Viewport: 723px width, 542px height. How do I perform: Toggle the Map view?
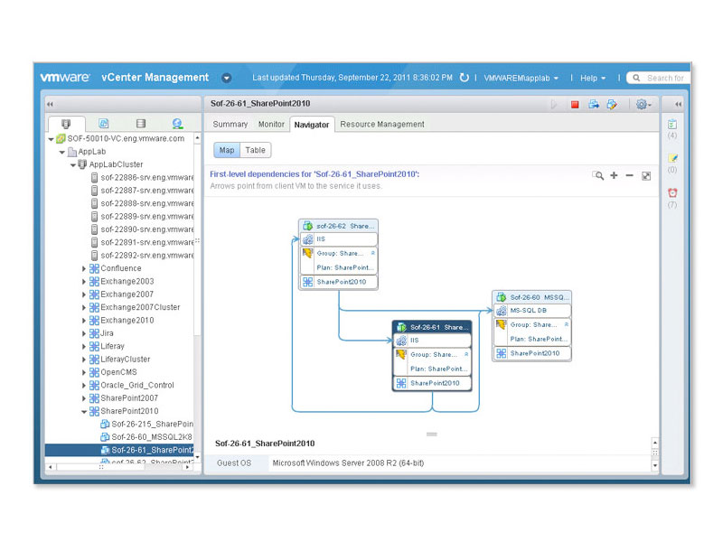[227, 150]
